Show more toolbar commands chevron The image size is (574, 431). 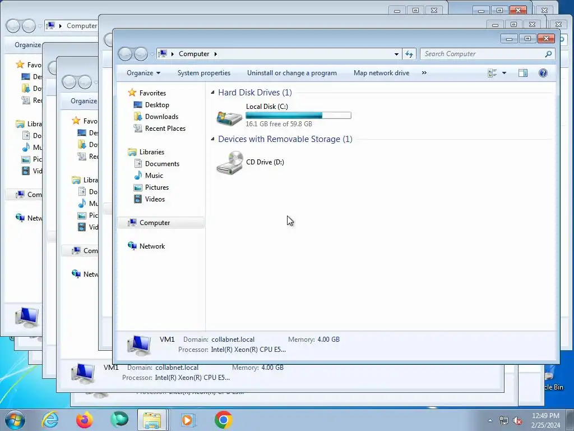pyautogui.click(x=424, y=72)
